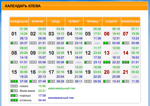The height and width of the screenshot is (106, 150).
Task: Click the rating bars under day 11
Action: [x=70, y=62]
